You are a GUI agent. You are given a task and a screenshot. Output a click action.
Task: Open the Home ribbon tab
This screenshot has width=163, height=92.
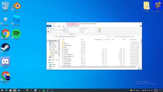click(54, 26)
